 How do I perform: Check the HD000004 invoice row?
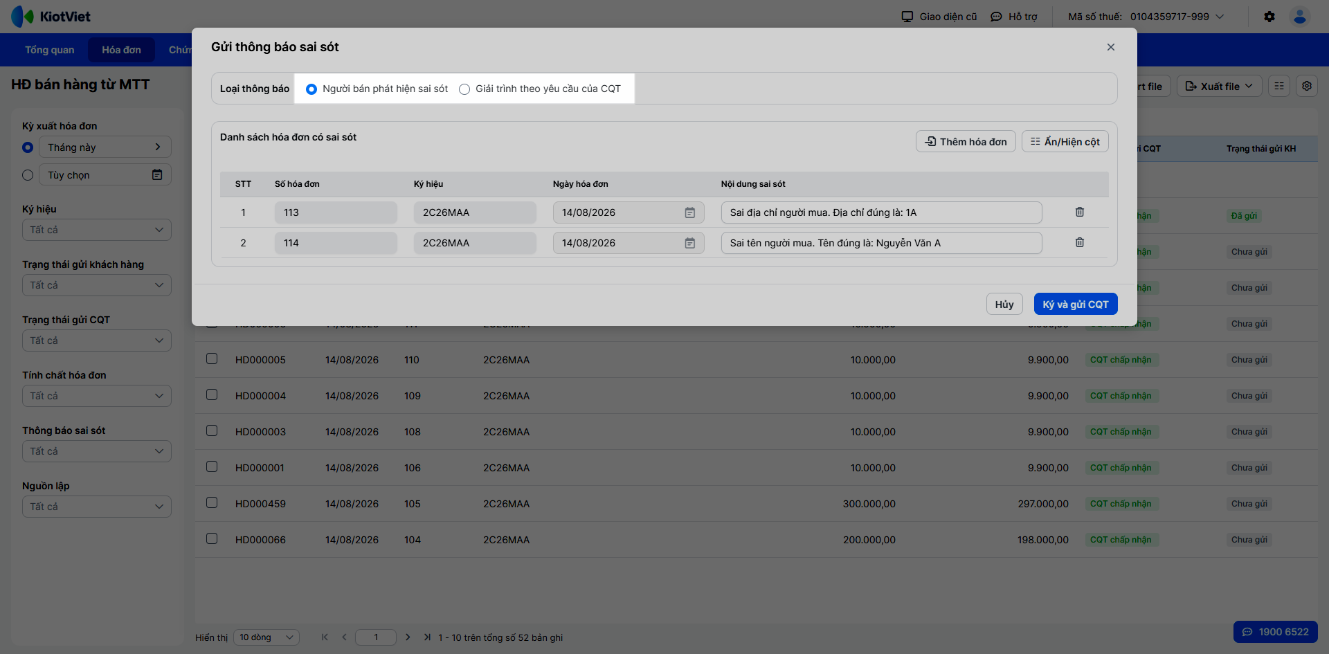click(x=212, y=394)
